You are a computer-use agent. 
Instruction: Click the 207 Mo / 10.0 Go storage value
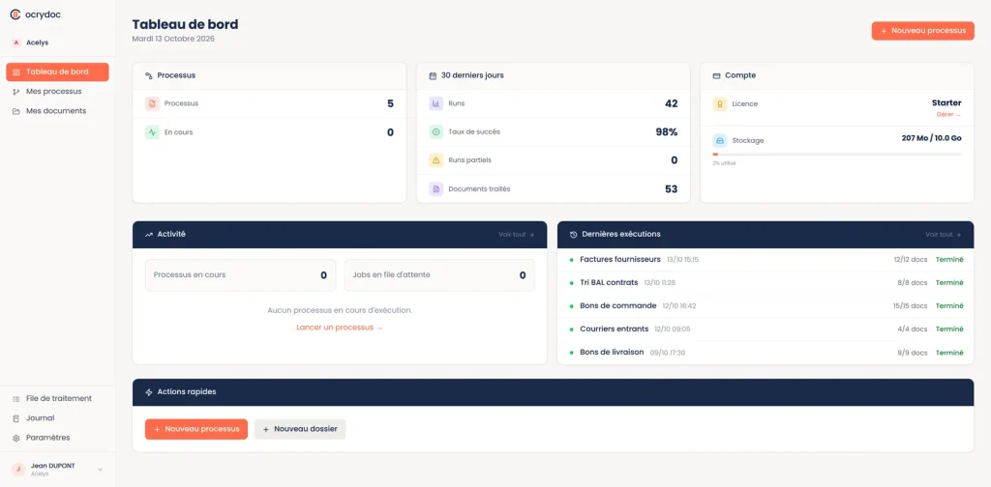point(932,138)
